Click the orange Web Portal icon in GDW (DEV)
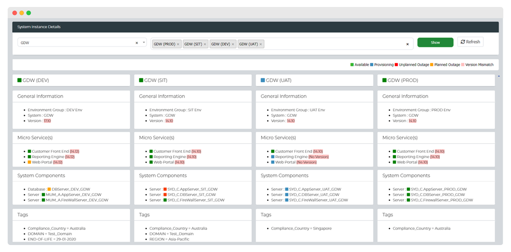The width and height of the screenshot is (511, 252). (30, 162)
